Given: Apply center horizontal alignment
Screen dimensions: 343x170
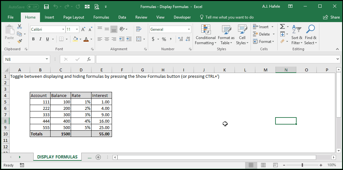Looking at the screenshot, I should 107,39.
